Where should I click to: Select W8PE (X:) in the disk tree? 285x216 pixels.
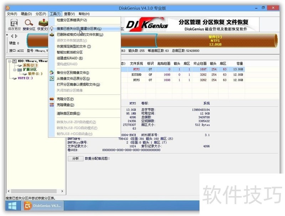pyautogui.click(x=25, y=78)
